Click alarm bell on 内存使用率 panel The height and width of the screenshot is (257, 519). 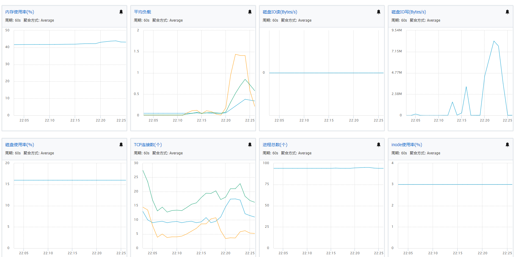pos(121,12)
